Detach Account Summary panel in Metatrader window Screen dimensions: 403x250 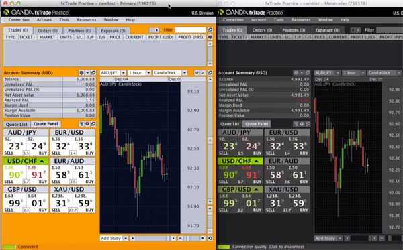pyautogui.click(x=308, y=73)
